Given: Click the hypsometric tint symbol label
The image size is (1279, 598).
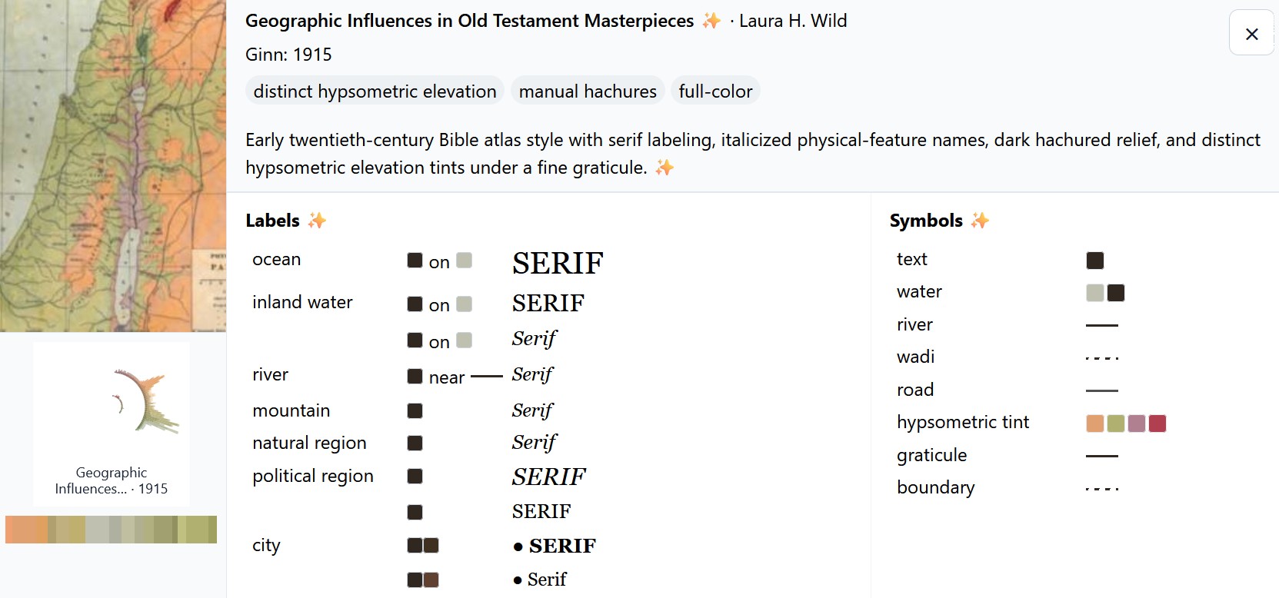Looking at the screenshot, I should tap(963, 422).
